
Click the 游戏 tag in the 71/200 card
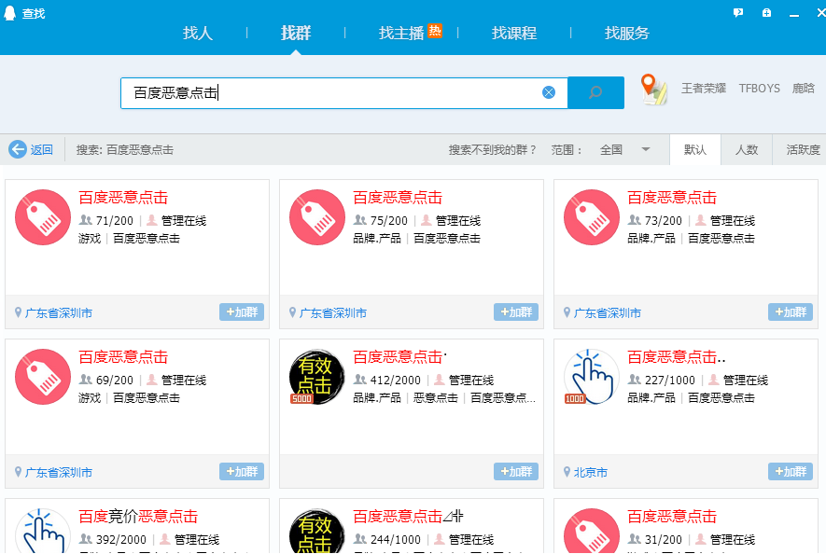click(90, 239)
